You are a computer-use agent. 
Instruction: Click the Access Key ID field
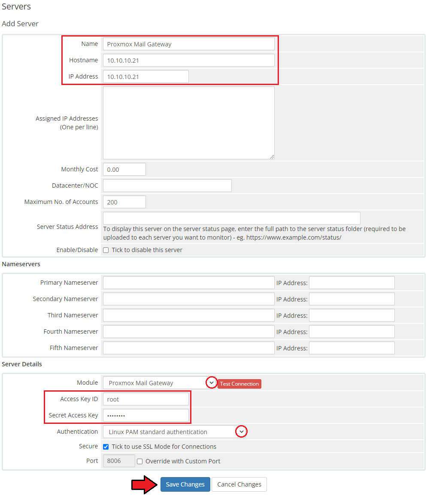(x=145, y=399)
